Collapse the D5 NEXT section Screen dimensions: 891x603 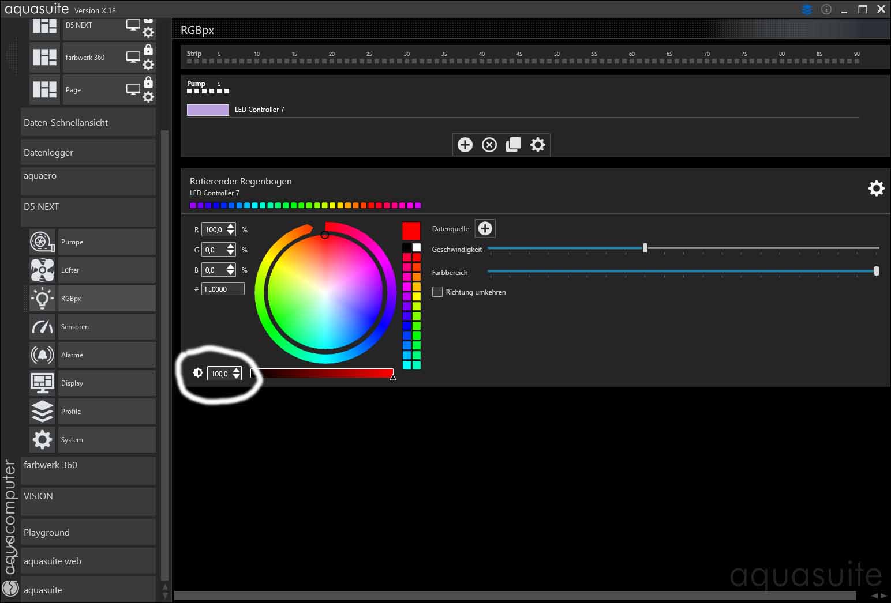pos(88,212)
